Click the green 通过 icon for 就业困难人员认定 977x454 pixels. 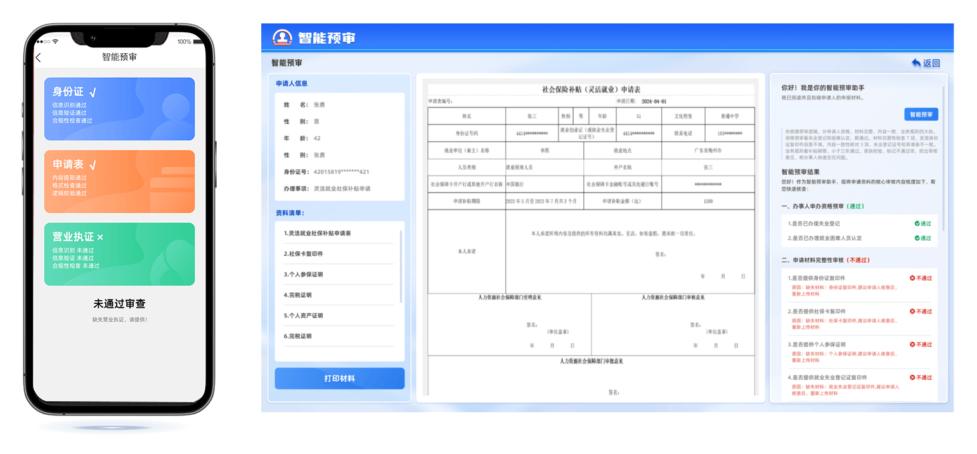[917, 238]
